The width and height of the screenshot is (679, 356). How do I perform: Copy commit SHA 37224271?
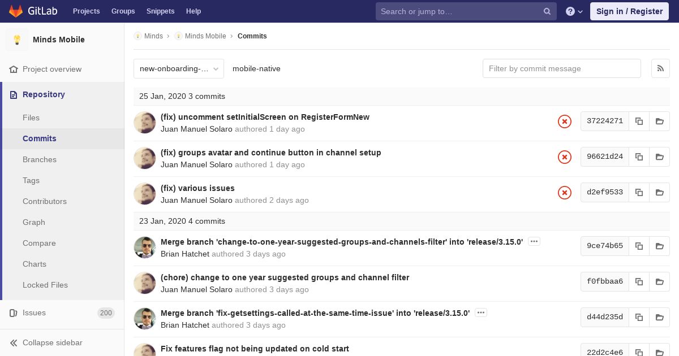(639, 121)
